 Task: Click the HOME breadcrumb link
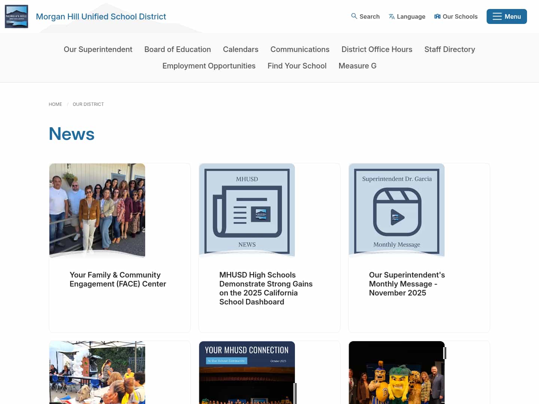(55, 104)
